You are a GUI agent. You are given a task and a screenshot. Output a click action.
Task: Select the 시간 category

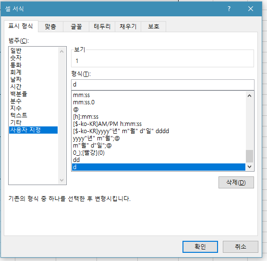pos(33,87)
